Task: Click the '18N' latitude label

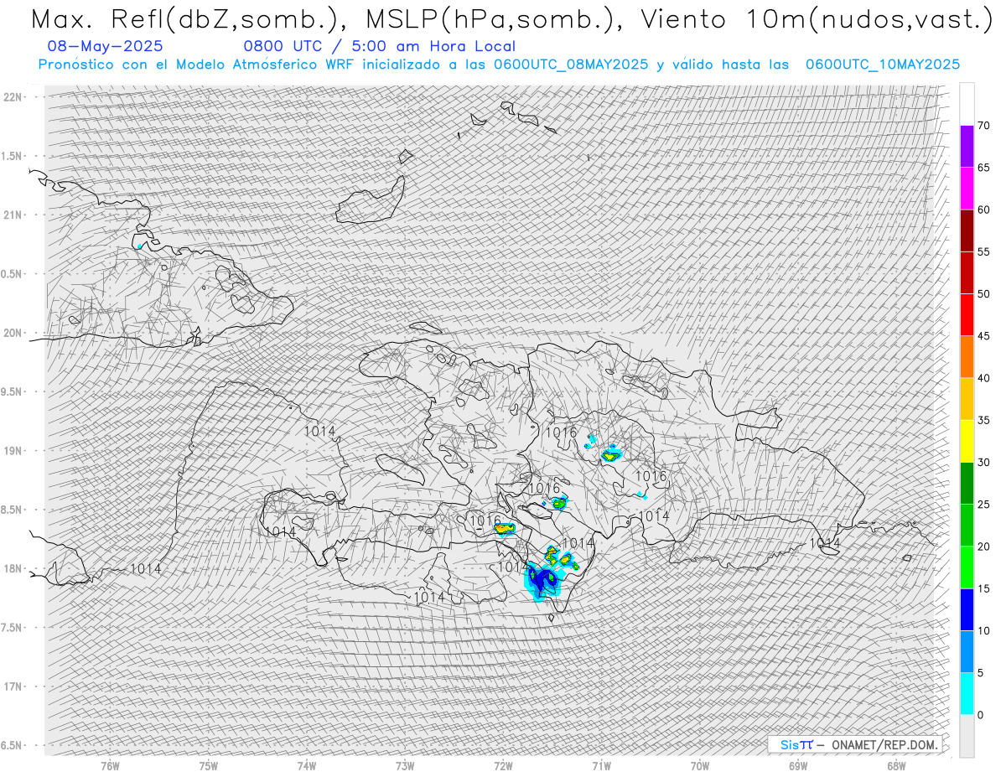Action: point(14,569)
